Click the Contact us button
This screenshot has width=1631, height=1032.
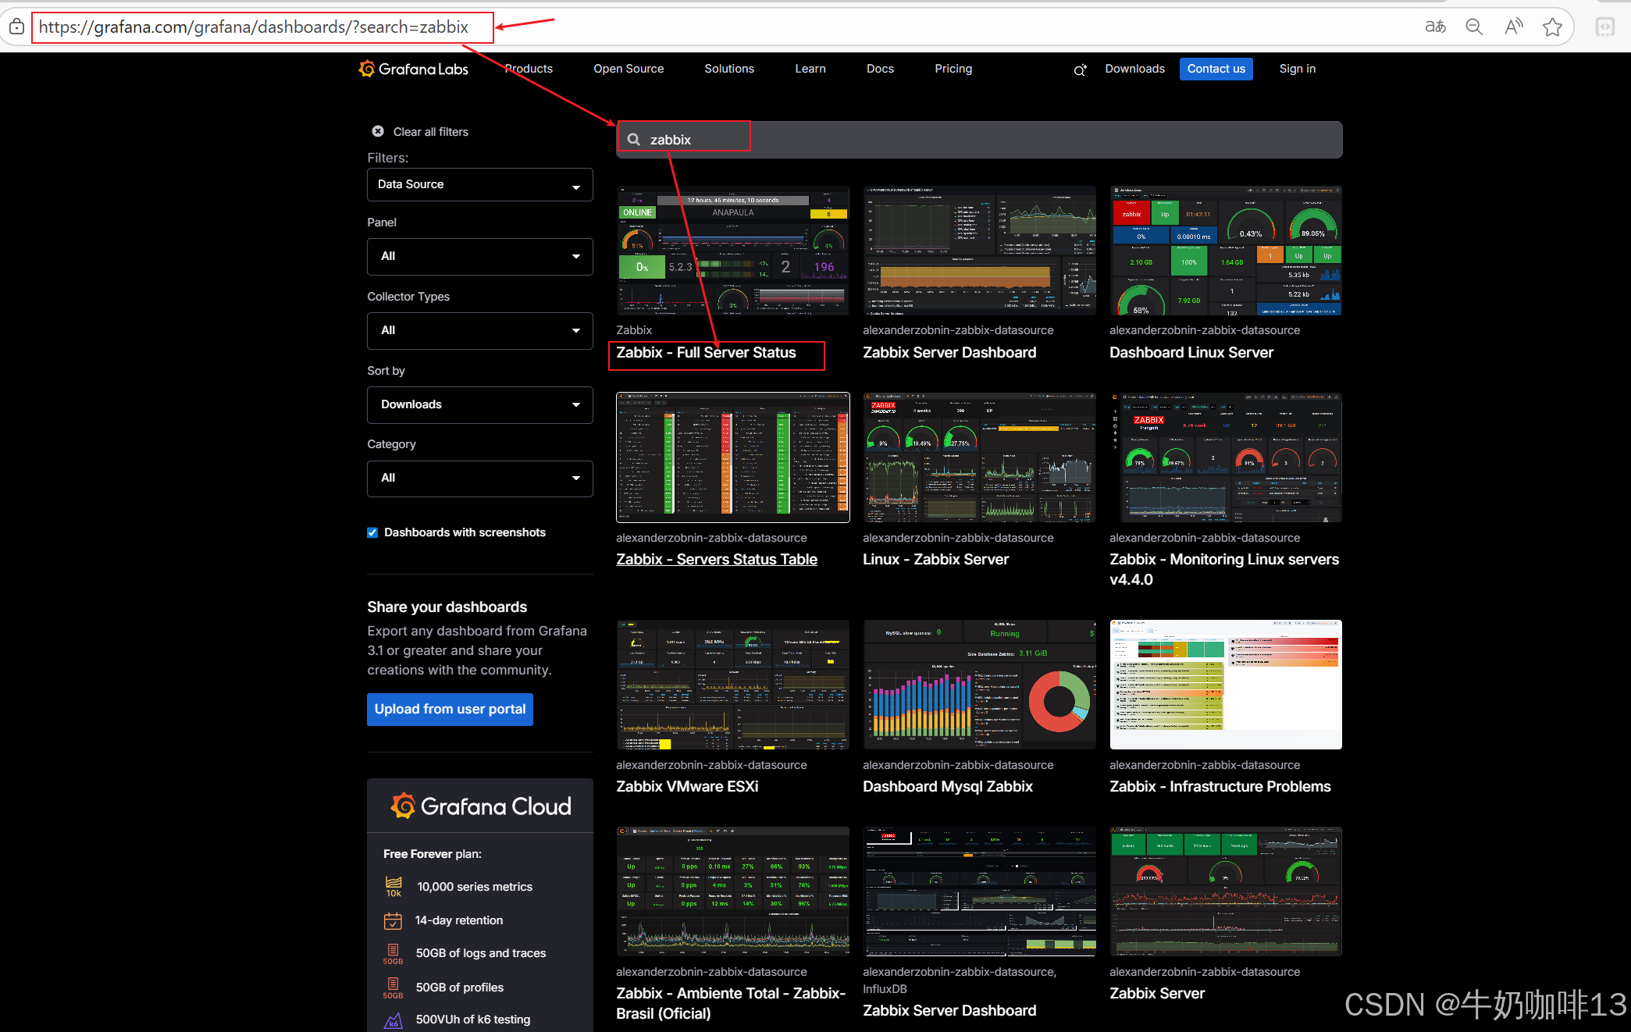(1216, 69)
